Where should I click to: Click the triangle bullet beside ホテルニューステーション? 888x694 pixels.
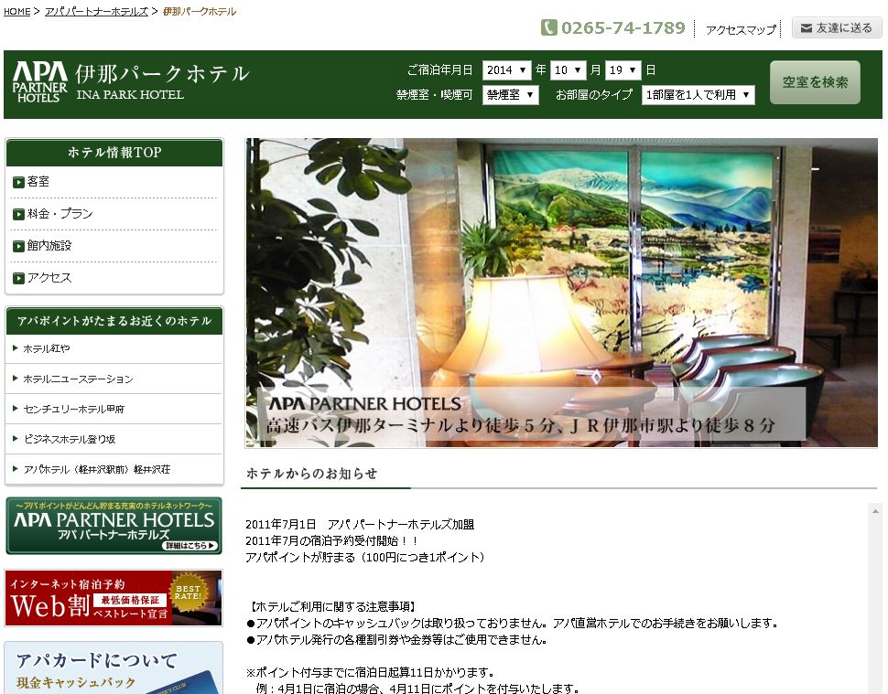click(x=16, y=379)
